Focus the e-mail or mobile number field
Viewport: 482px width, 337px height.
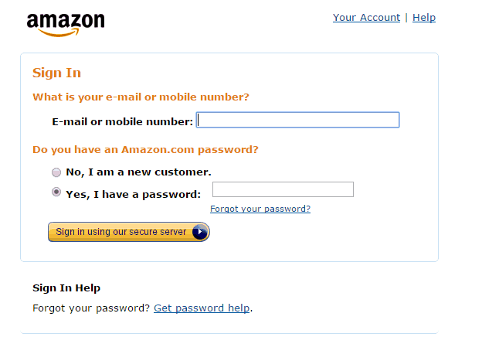[297, 120]
